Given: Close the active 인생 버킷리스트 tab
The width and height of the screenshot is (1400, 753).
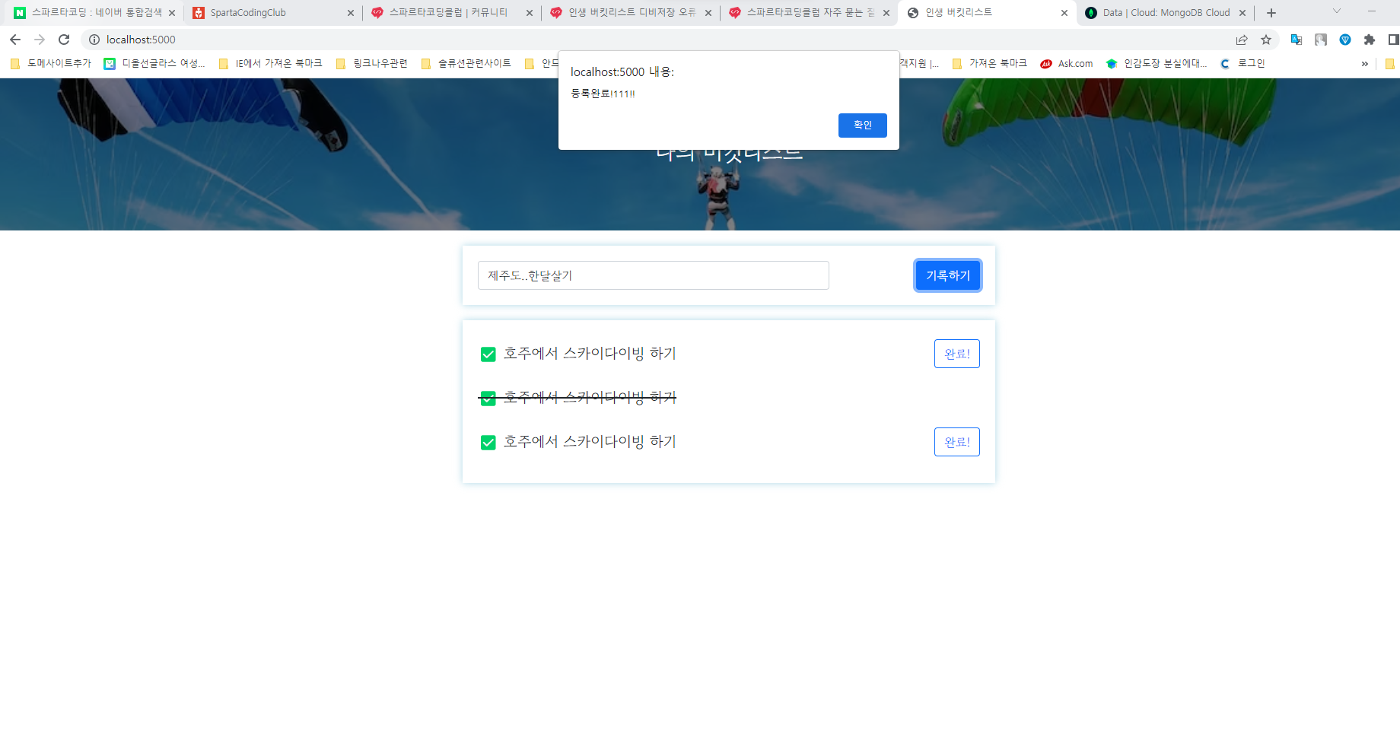Looking at the screenshot, I should point(1064,13).
